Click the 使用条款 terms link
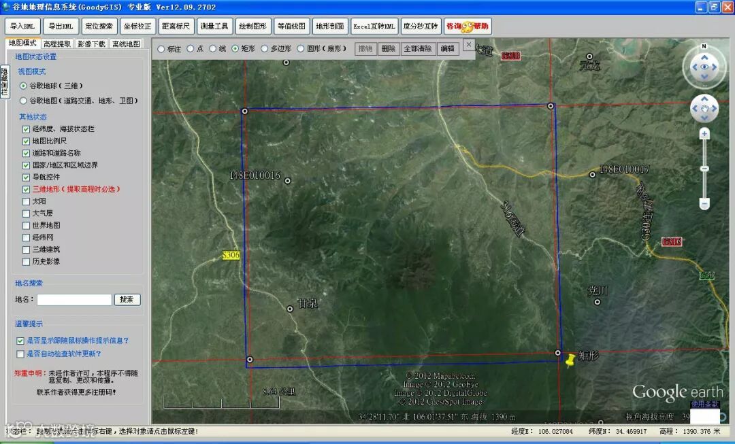 click(704, 404)
